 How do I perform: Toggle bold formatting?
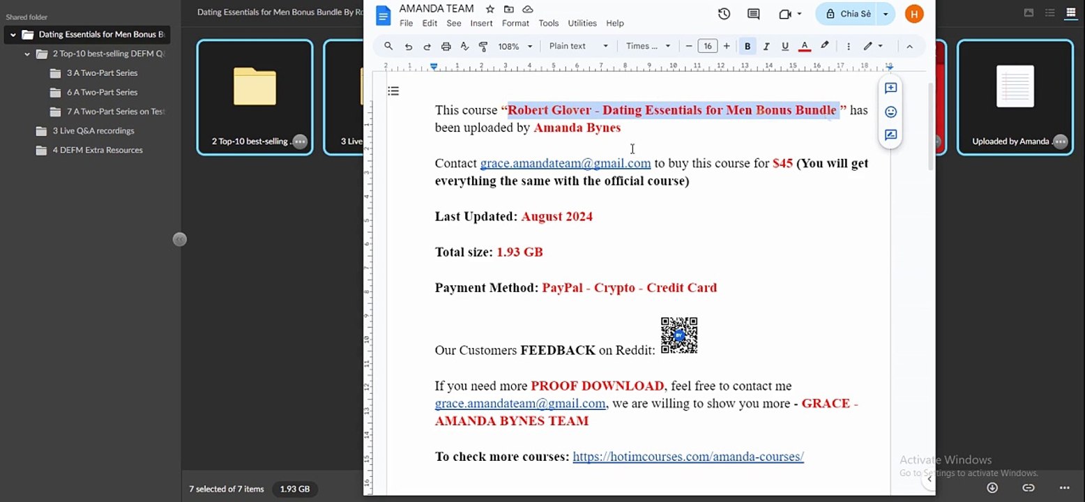pos(748,47)
